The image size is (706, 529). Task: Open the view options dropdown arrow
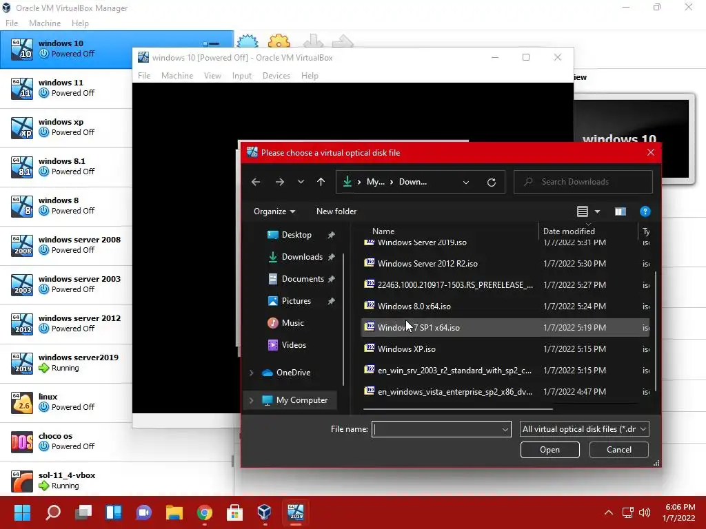597,211
